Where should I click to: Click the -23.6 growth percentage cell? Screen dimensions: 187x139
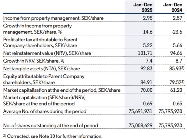(177, 32)
